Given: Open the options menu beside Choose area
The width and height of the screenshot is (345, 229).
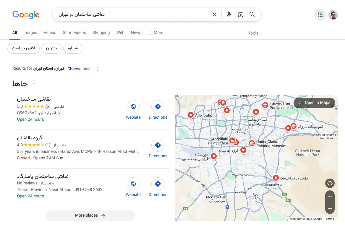Looking at the screenshot, I should pos(98,69).
